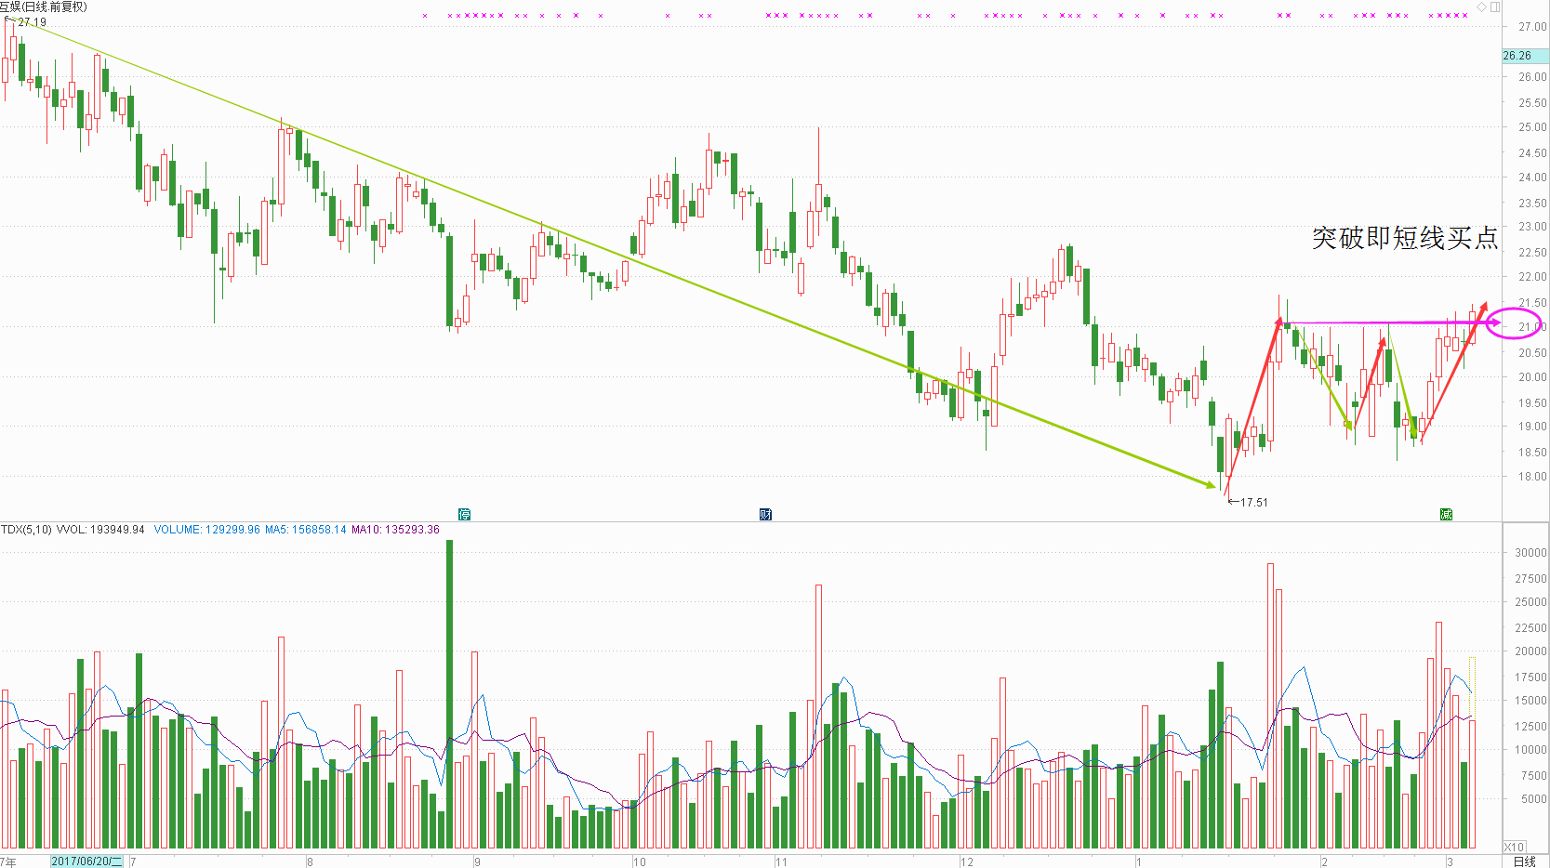The height and width of the screenshot is (868, 1550).
Task: Click the low price label 17.51
Action: [1253, 503]
